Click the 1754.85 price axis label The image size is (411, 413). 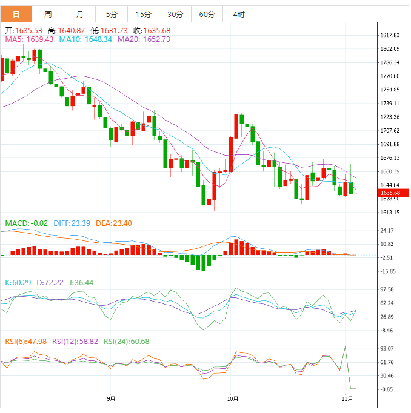(x=390, y=90)
